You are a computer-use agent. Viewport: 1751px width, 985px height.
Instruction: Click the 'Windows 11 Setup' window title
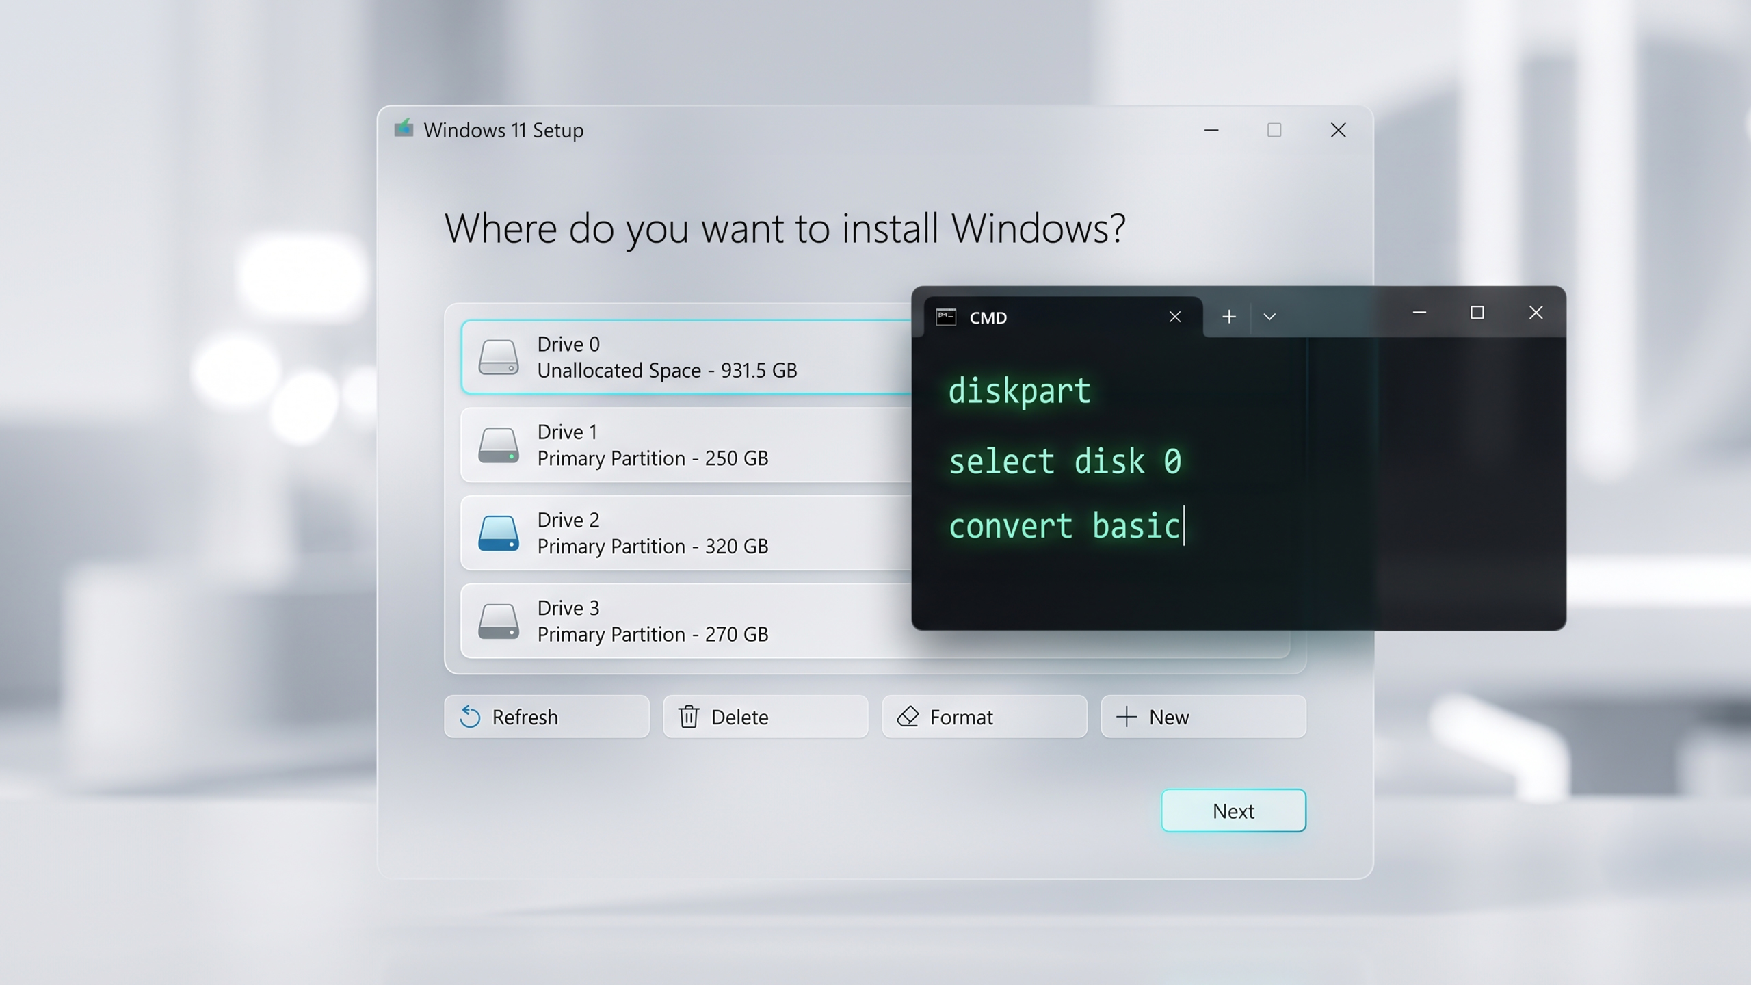coord(503,130)
